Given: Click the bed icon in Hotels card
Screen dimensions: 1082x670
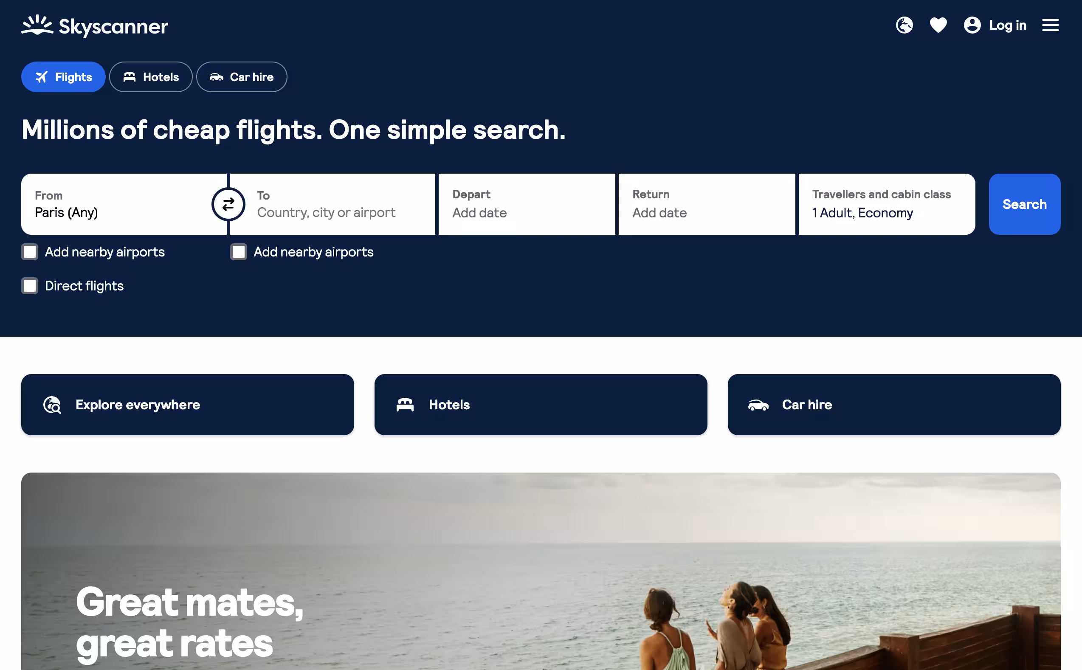Looking at the screenshot, I should 405,405.
